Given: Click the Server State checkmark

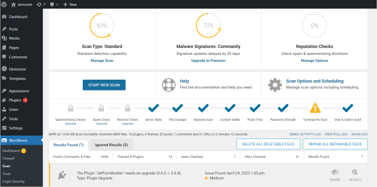Looking at the screenshot, I should (154, 108).
